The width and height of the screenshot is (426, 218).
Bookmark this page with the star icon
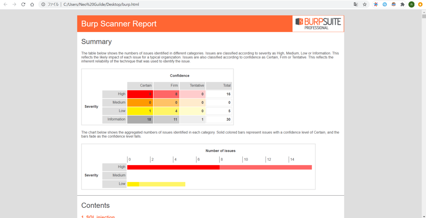click(x=365, y=5)
